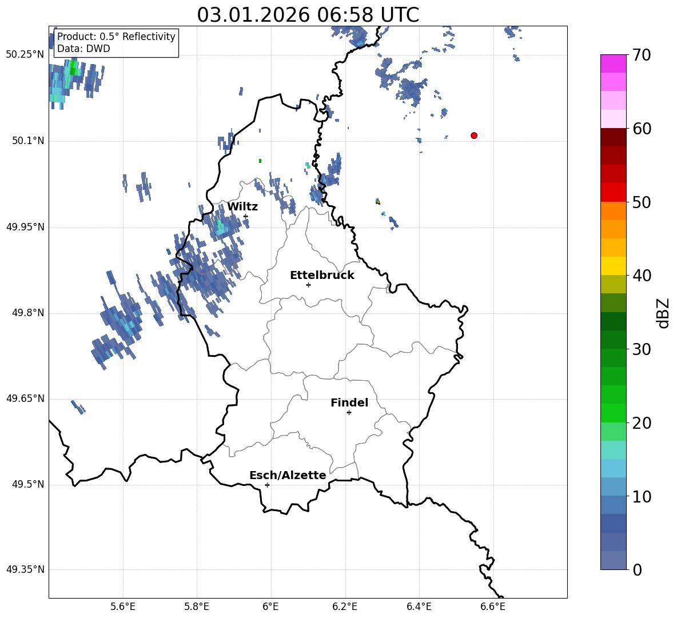Select the Esch/Alzette station cross marker

tap(267, 485)
